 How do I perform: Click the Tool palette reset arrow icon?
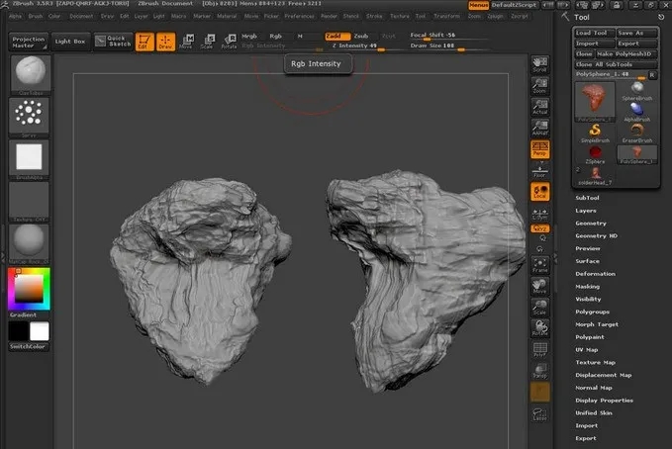661,17
